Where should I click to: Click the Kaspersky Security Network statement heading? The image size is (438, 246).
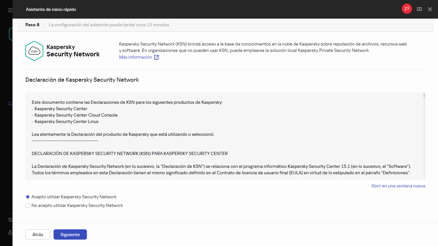tap(82, 80)
